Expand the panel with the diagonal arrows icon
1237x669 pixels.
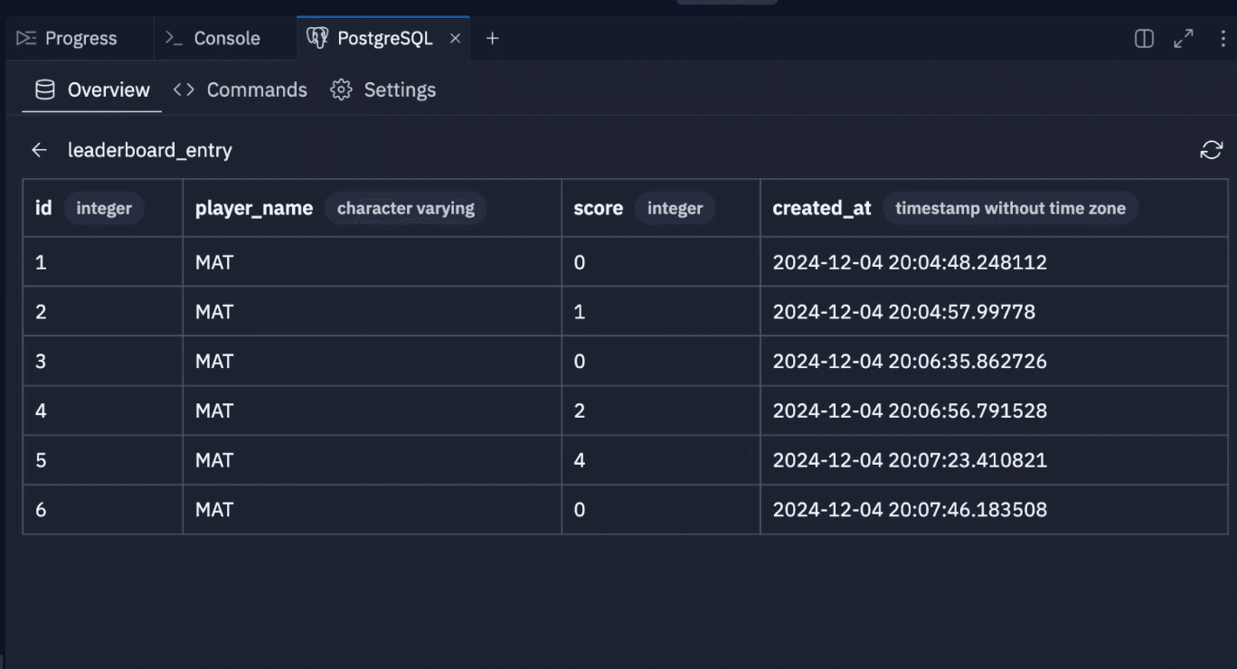tap(1183, 38)
